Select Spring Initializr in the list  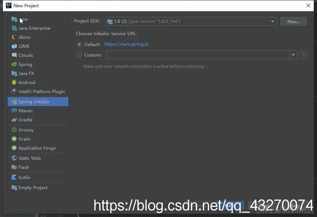coord(38,102)
